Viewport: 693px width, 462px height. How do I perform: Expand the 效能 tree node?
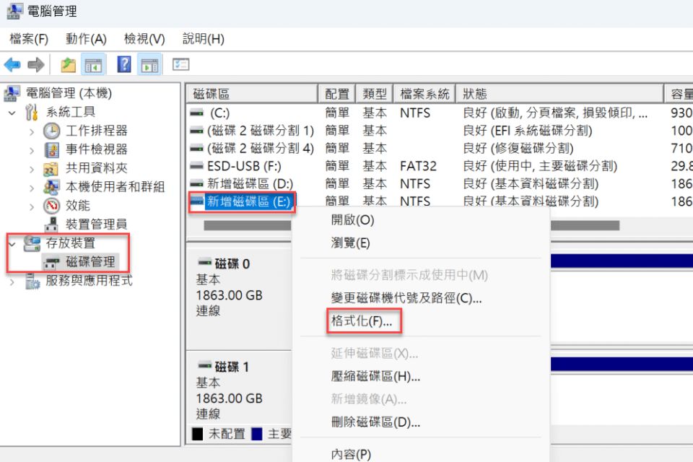point(32,206)
